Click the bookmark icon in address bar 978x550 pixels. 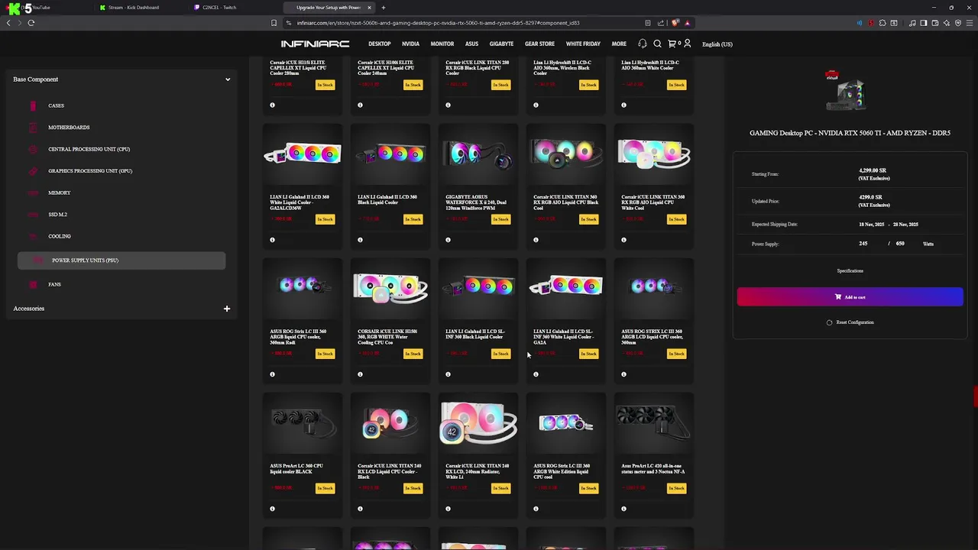coord(274,23)
